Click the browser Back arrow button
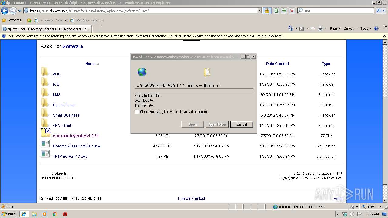 click(5, 11)
